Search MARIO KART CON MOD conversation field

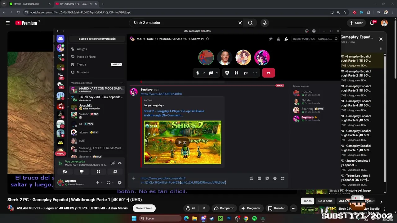click(315, 39)
